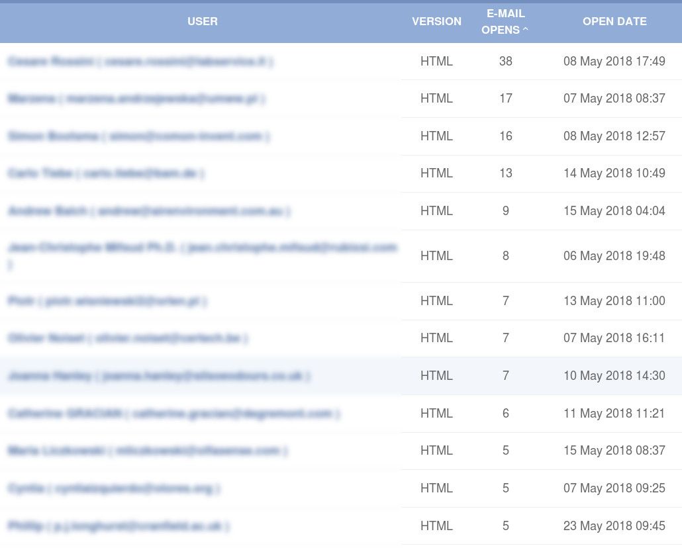Sort table by the USER column header

202,21
